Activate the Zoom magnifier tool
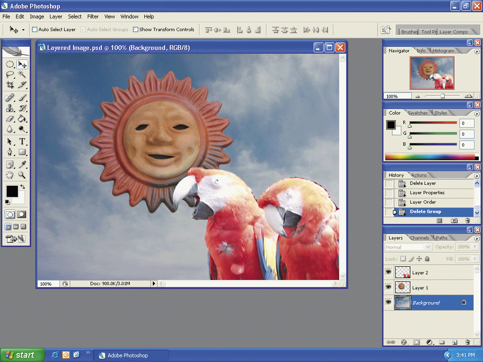The width and height of the screenshot is (483, 362). (x=22, y=175)
